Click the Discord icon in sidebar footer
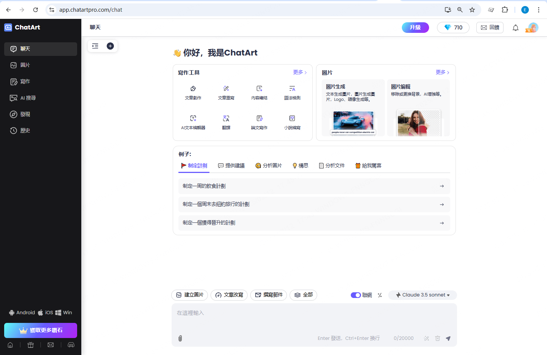 point(71,345)
